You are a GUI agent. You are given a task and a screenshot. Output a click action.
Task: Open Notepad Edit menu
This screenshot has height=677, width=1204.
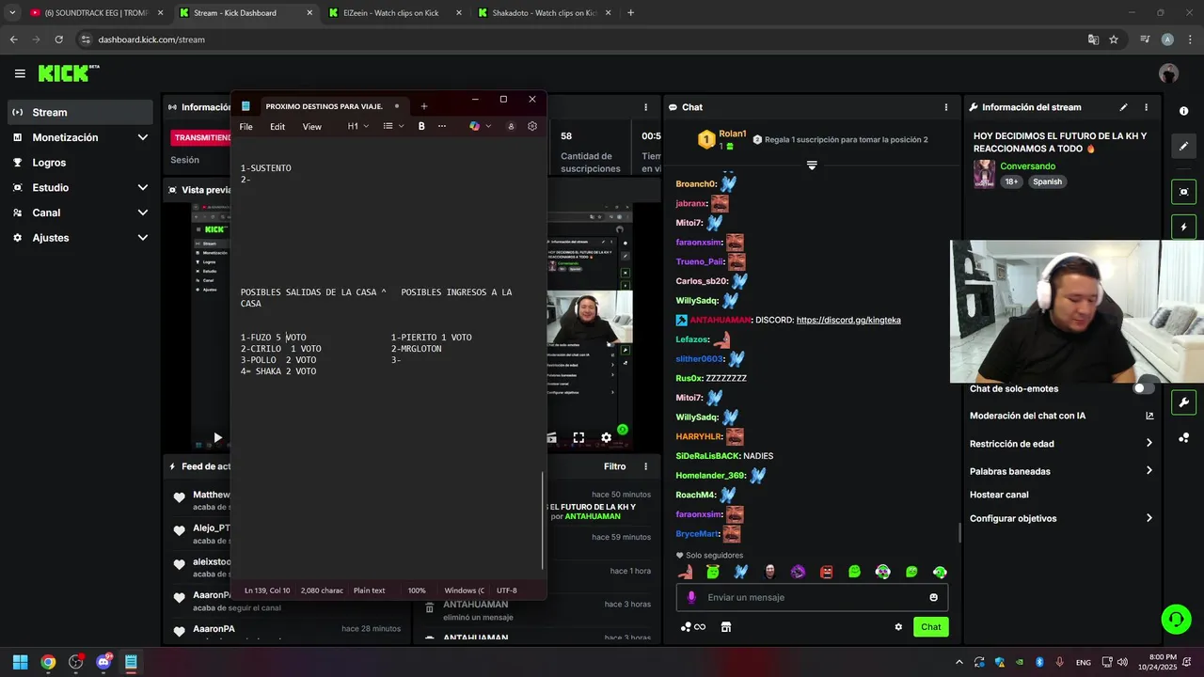[x=277, y=127]
